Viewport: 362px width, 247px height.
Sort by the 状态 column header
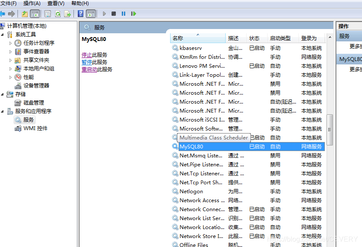[x=257, y=38]
